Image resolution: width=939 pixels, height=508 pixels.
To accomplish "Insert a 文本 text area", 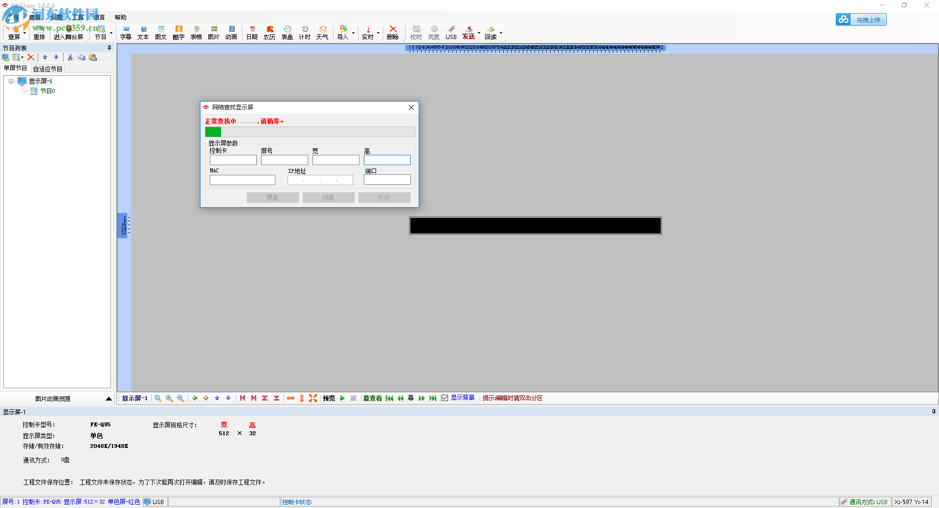I will tap(143, 33).
